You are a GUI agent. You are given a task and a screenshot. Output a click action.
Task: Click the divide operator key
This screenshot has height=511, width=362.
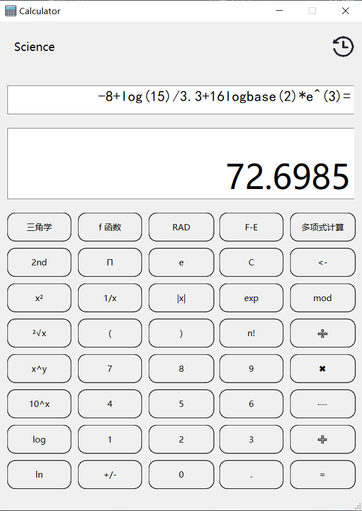tap(322, 333)
